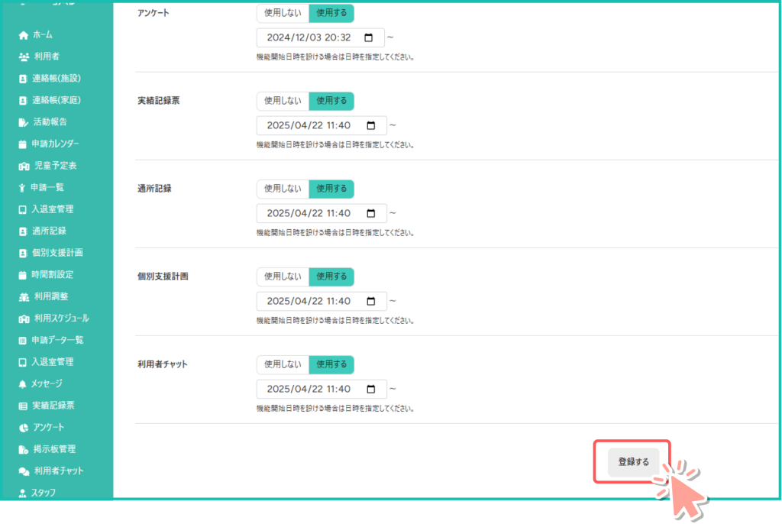782x524 pixels.
Task: Set アンケート to 使用しない
Action: point(283,13)
